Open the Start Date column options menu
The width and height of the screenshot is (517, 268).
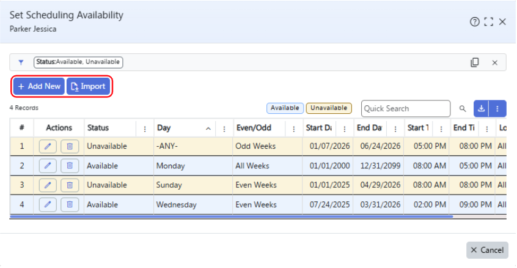coord(345,128)
